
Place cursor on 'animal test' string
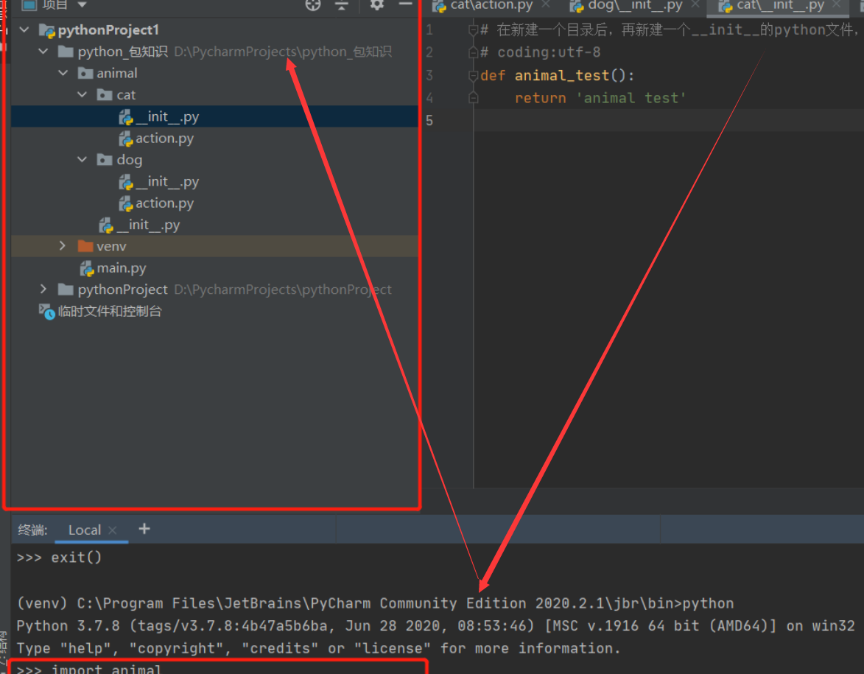point(631,98)
